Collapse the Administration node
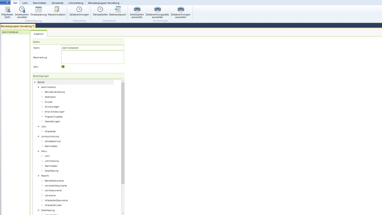The image size is (382, 215). 39,87
